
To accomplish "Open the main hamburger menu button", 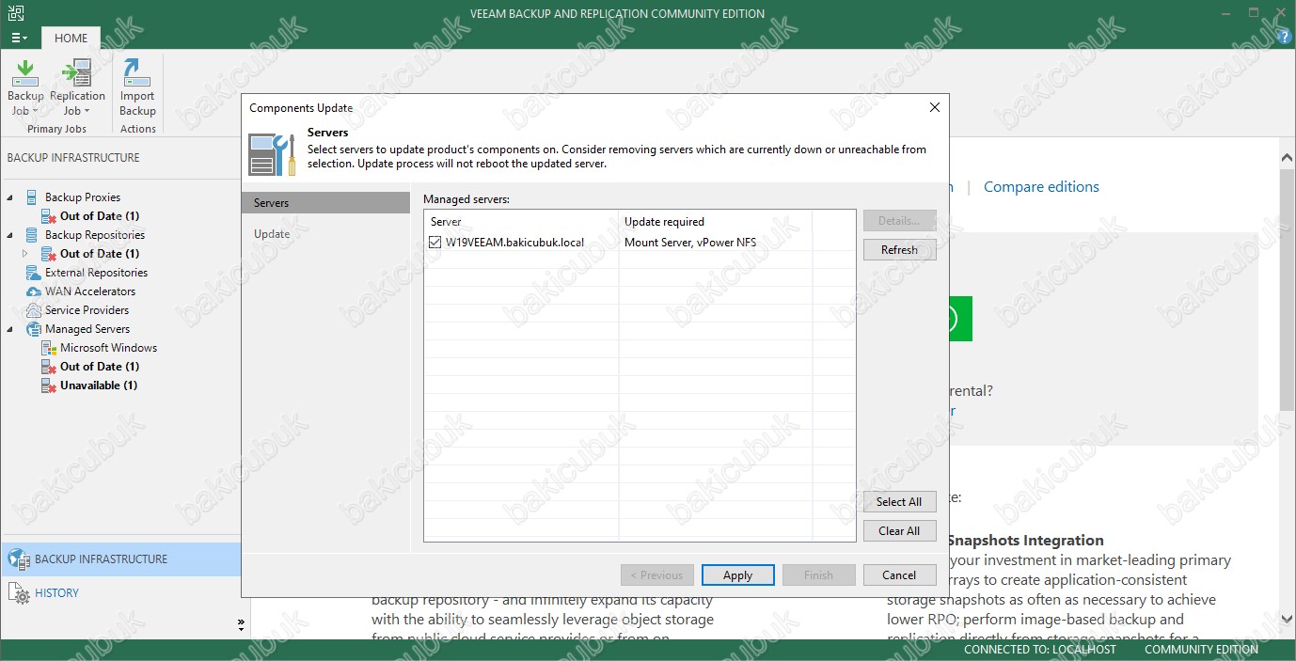I will [x=20, y=39].
